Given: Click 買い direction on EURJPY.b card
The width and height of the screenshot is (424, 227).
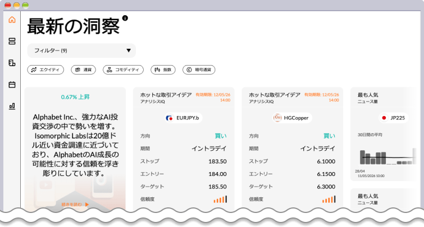Looking at the screenshot, I should click(x=221, y=136).
